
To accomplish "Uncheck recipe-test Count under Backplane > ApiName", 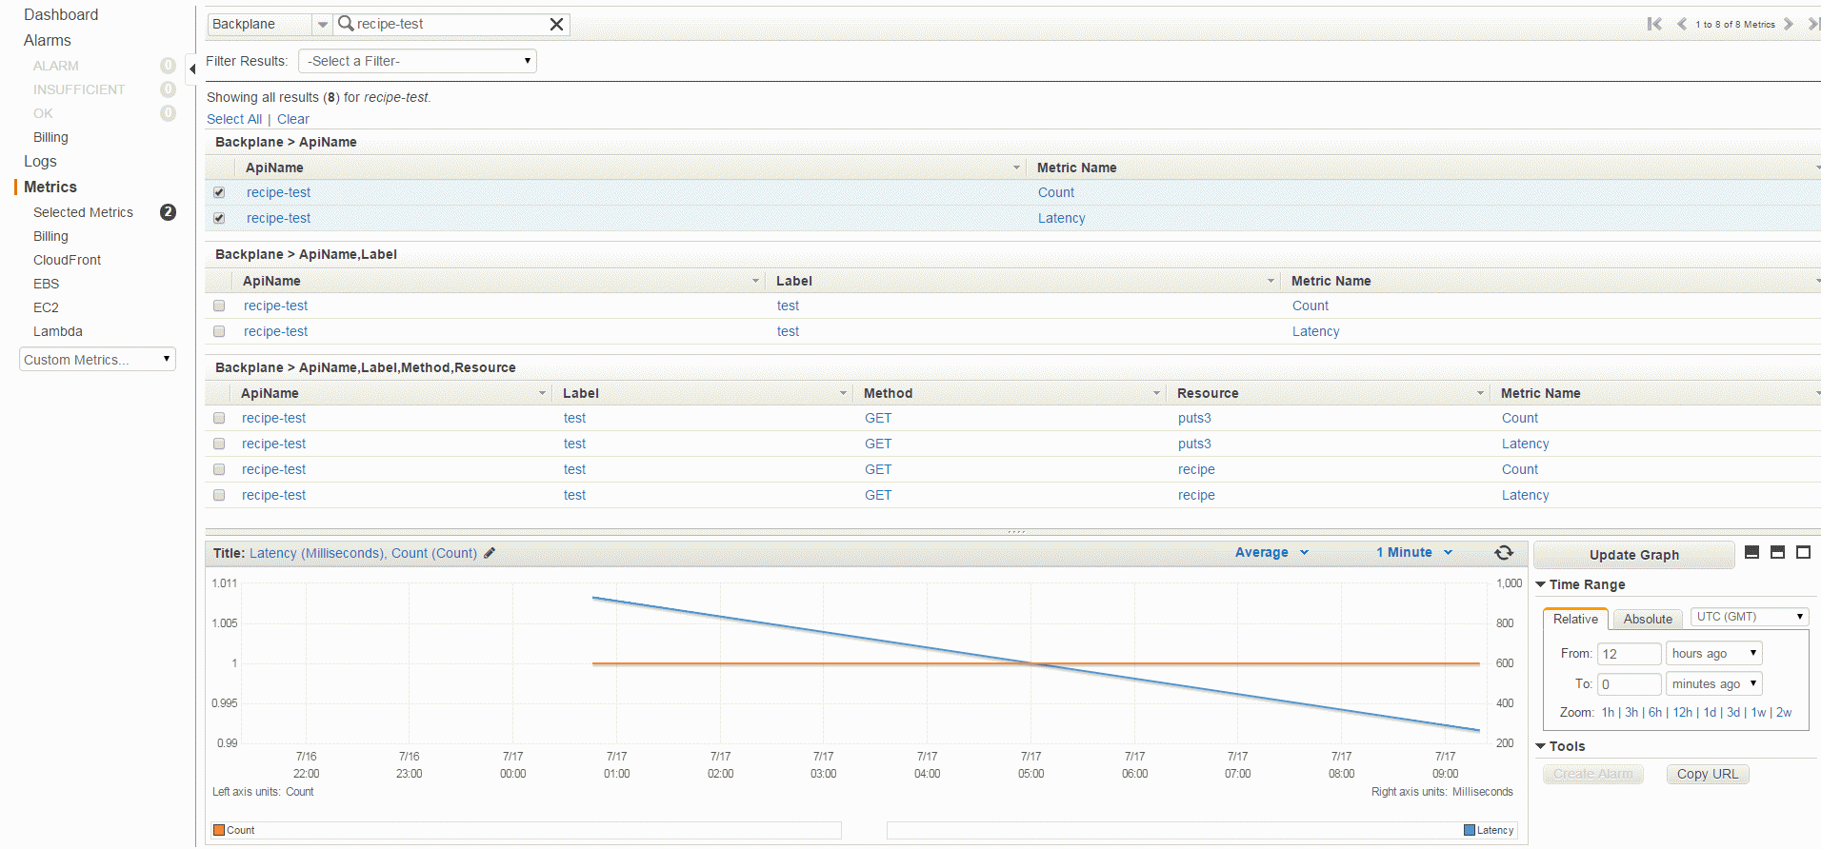I will (x=219, y=192).
